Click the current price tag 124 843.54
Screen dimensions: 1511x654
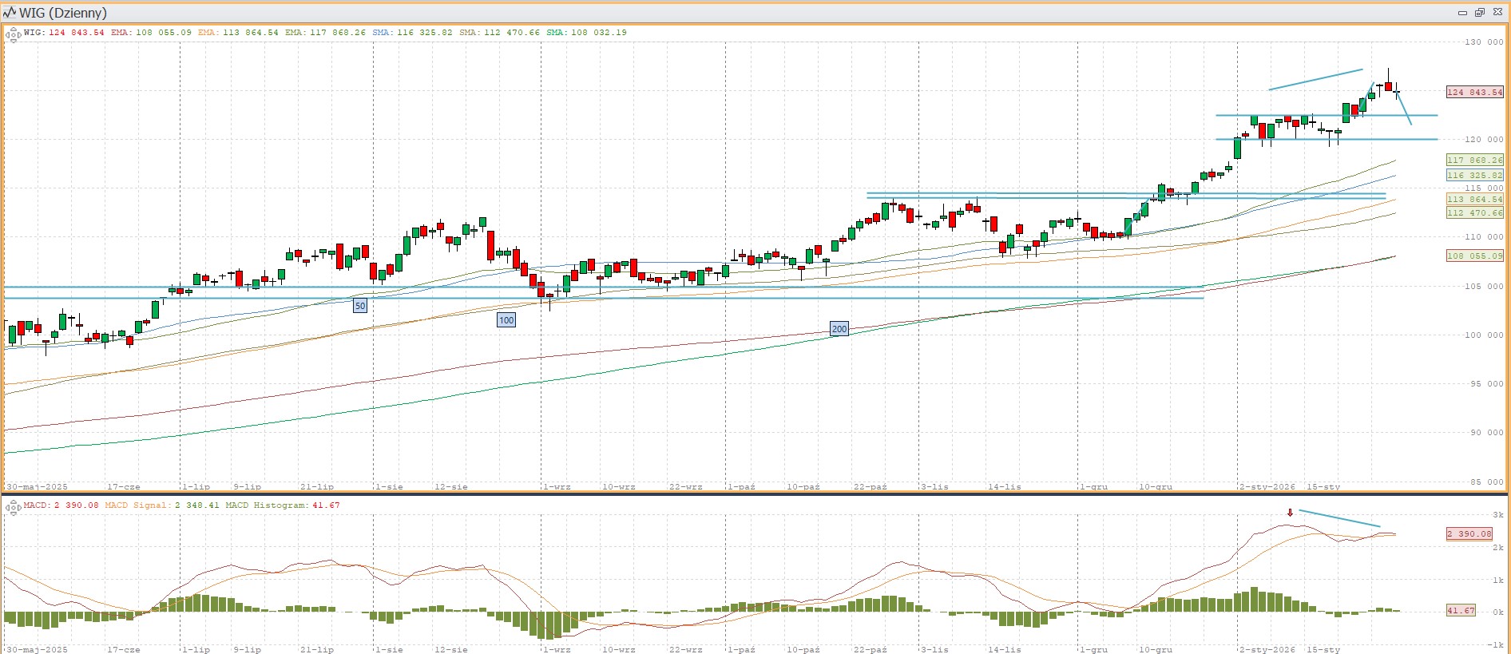click(x=1474, y=93)
